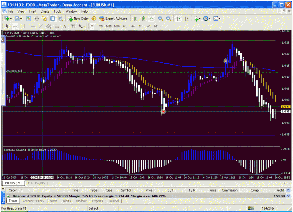Expand the collapsed left side panel arrow
Screen dimensions: 293x212
(2, 39)
